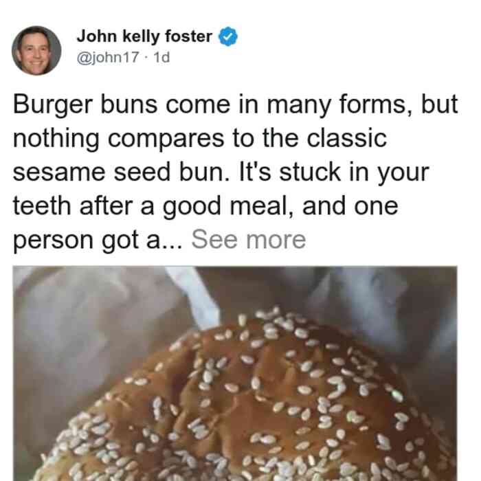Viewport: 481px width, 481px height.
Task: Open the John kelly foster display name
Action: [x=144, y=36]
